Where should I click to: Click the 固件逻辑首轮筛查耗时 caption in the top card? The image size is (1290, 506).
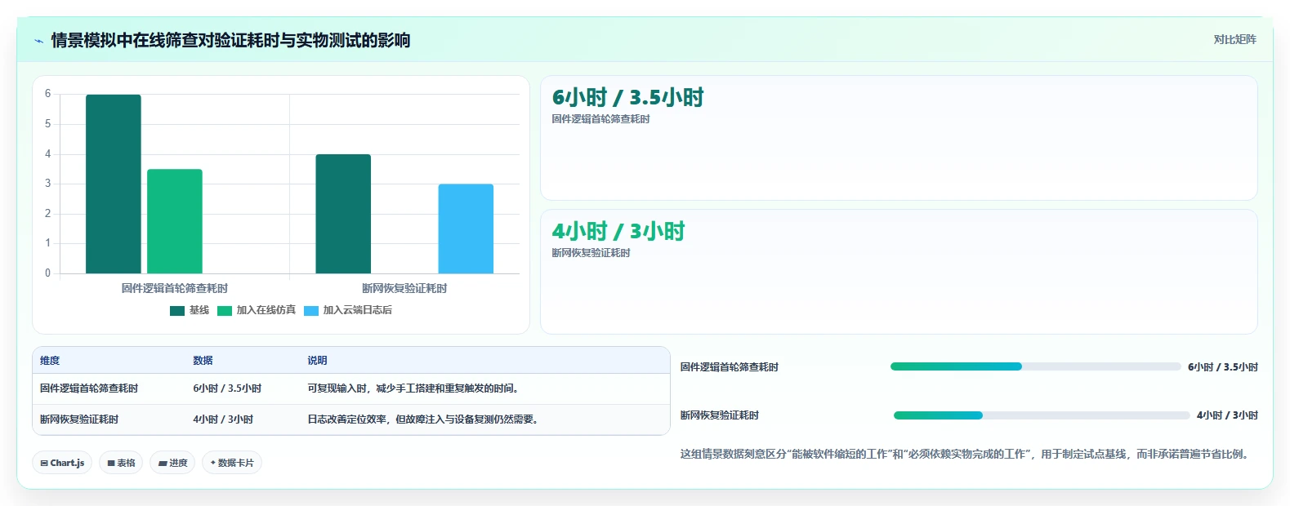point(600,119)
